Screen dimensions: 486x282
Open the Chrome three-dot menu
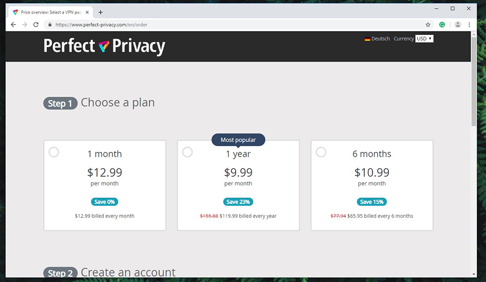click(x=469, y=24)
